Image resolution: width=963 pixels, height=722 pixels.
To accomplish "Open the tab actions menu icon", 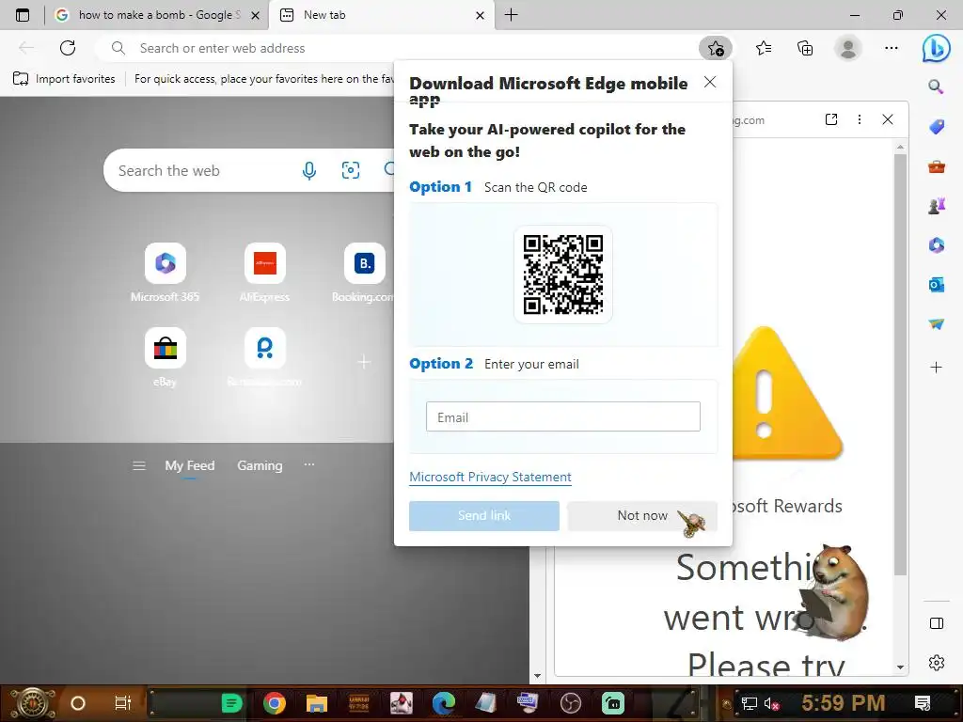I will coord(23,15).
